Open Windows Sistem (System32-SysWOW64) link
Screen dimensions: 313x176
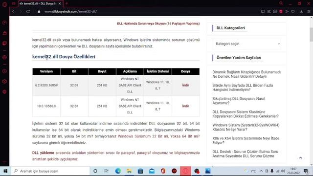(x=246, y=127)
